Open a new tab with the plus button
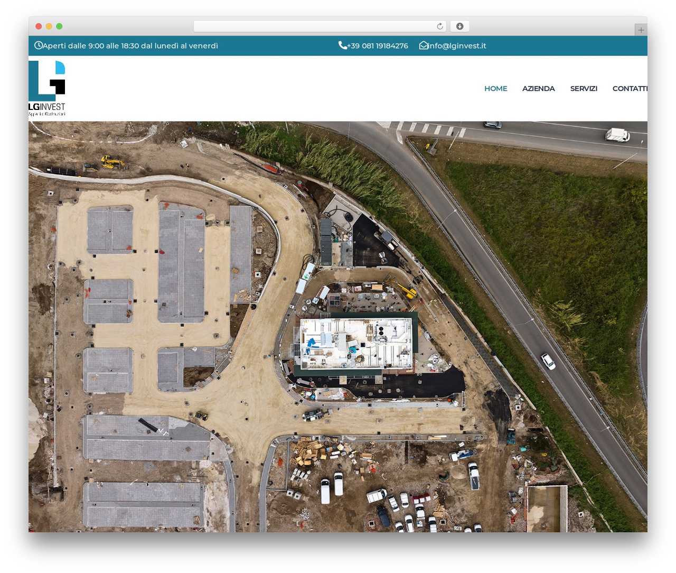The image size is (676, 573). click(641, 30)
